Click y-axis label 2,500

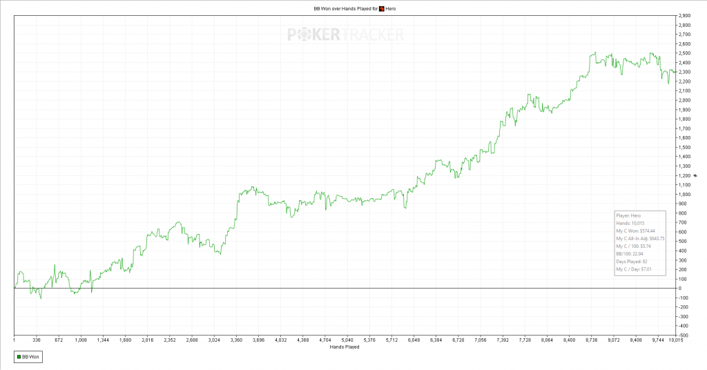tap(684, 53)
